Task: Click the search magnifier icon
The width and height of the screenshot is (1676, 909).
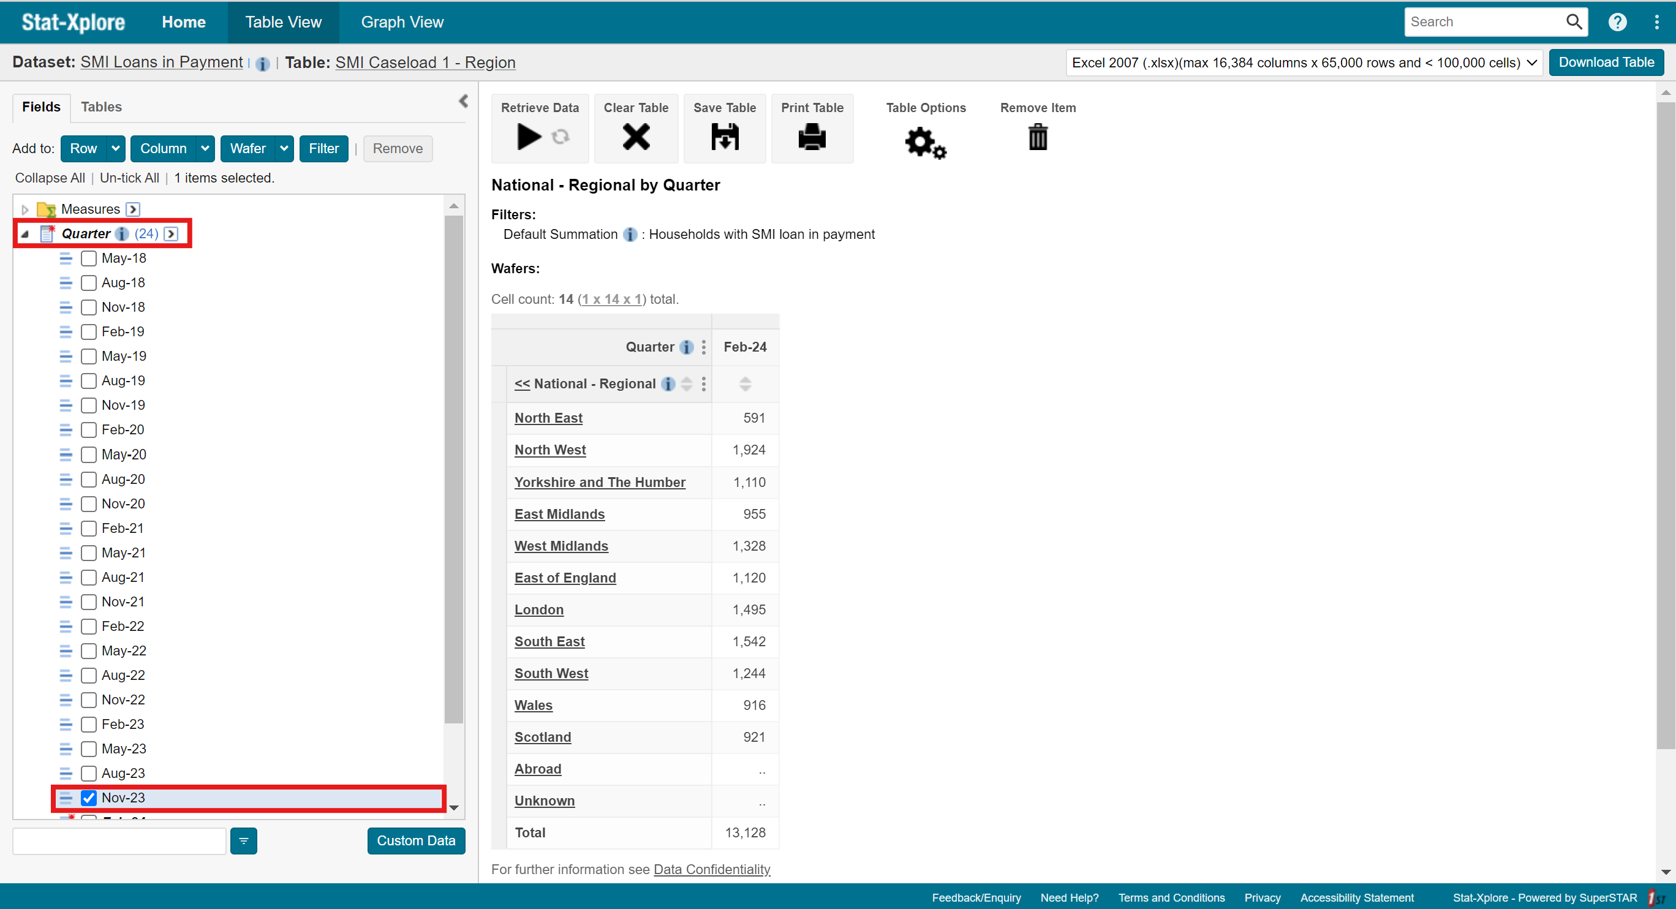Action: tap(1573, 22)
